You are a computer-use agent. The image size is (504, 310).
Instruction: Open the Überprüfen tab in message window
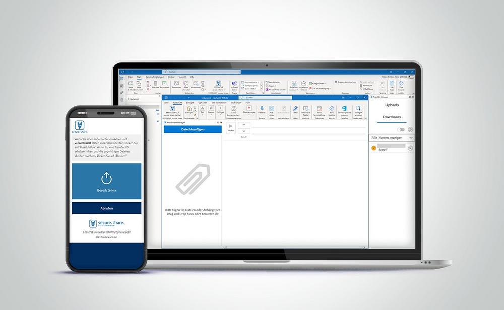click(x=236, y=103)
